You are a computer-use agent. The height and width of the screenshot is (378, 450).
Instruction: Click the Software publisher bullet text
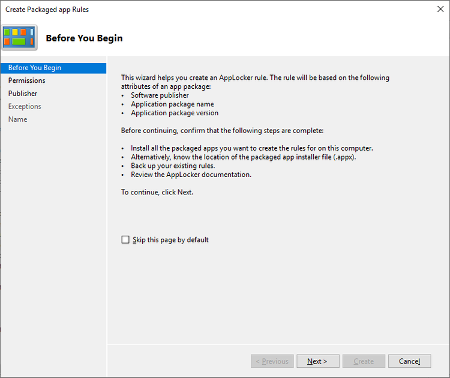click(160, 95)
